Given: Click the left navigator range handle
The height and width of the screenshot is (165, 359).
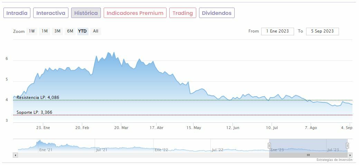Looking at the screenshot, I should (x=269, y=146).
